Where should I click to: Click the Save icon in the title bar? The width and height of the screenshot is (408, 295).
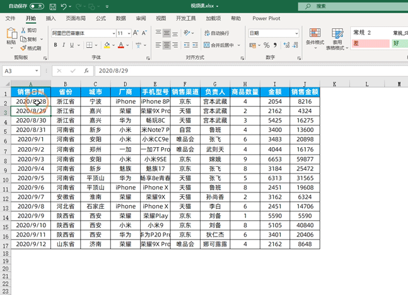click(53, 6)
